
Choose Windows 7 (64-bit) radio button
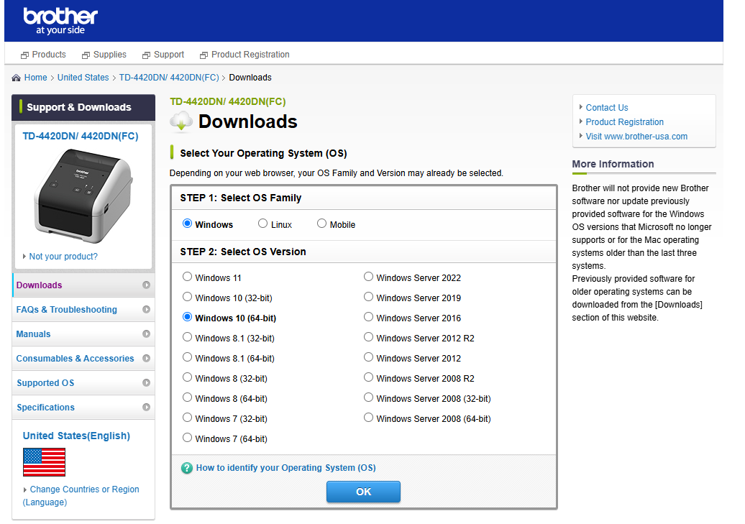(187, 438)
